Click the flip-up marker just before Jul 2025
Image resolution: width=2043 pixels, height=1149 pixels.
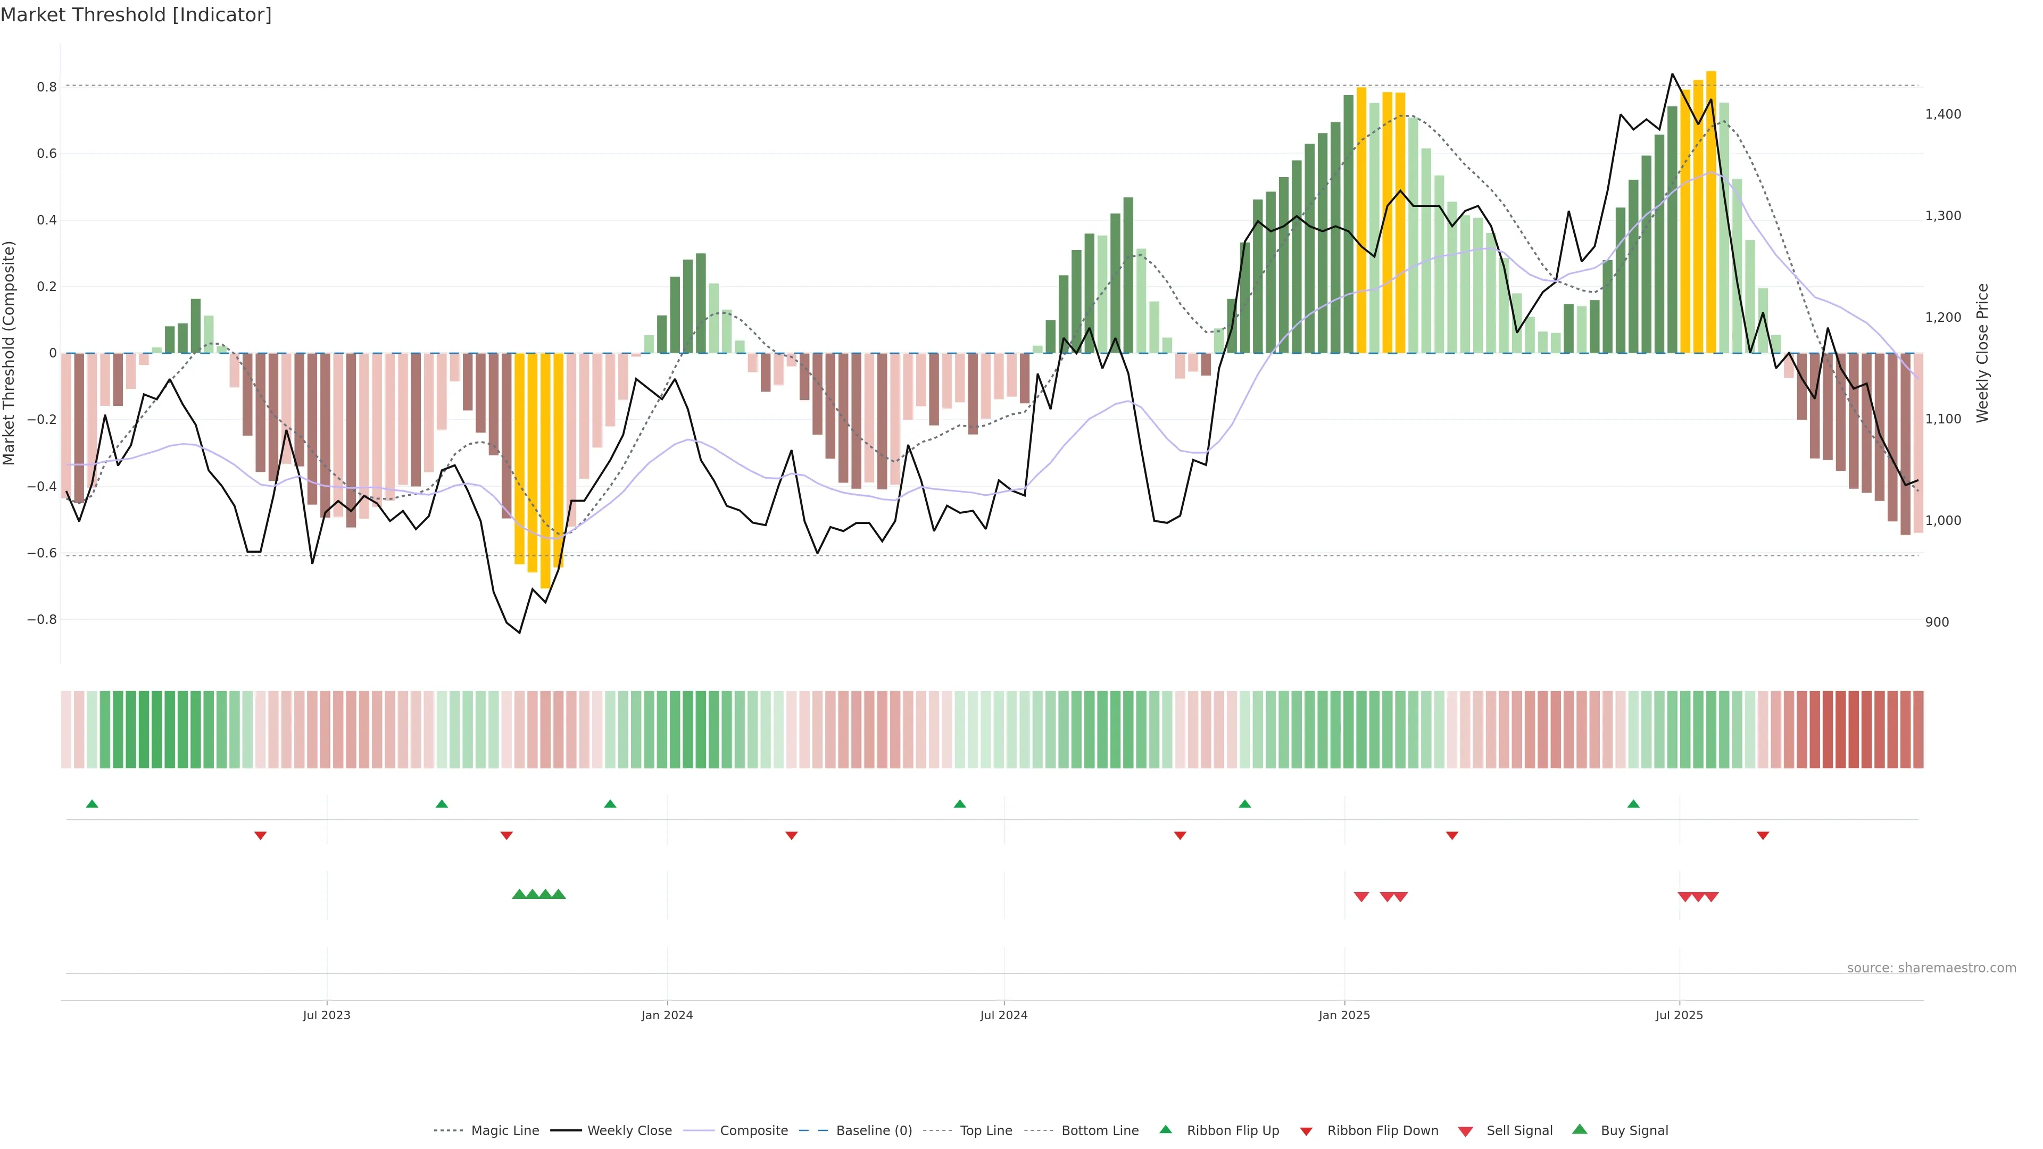(x=1633, y=804)
